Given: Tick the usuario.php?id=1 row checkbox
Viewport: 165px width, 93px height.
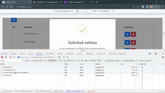Looking at the screenshot, I should coord(2,70).
